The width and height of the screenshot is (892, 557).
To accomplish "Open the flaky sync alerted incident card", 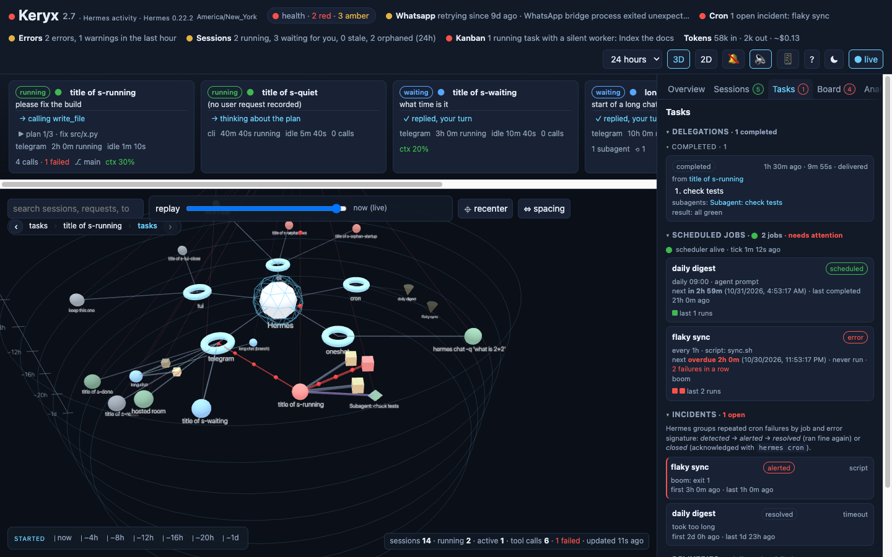I will pyautogui.click(x=770, y=478).
